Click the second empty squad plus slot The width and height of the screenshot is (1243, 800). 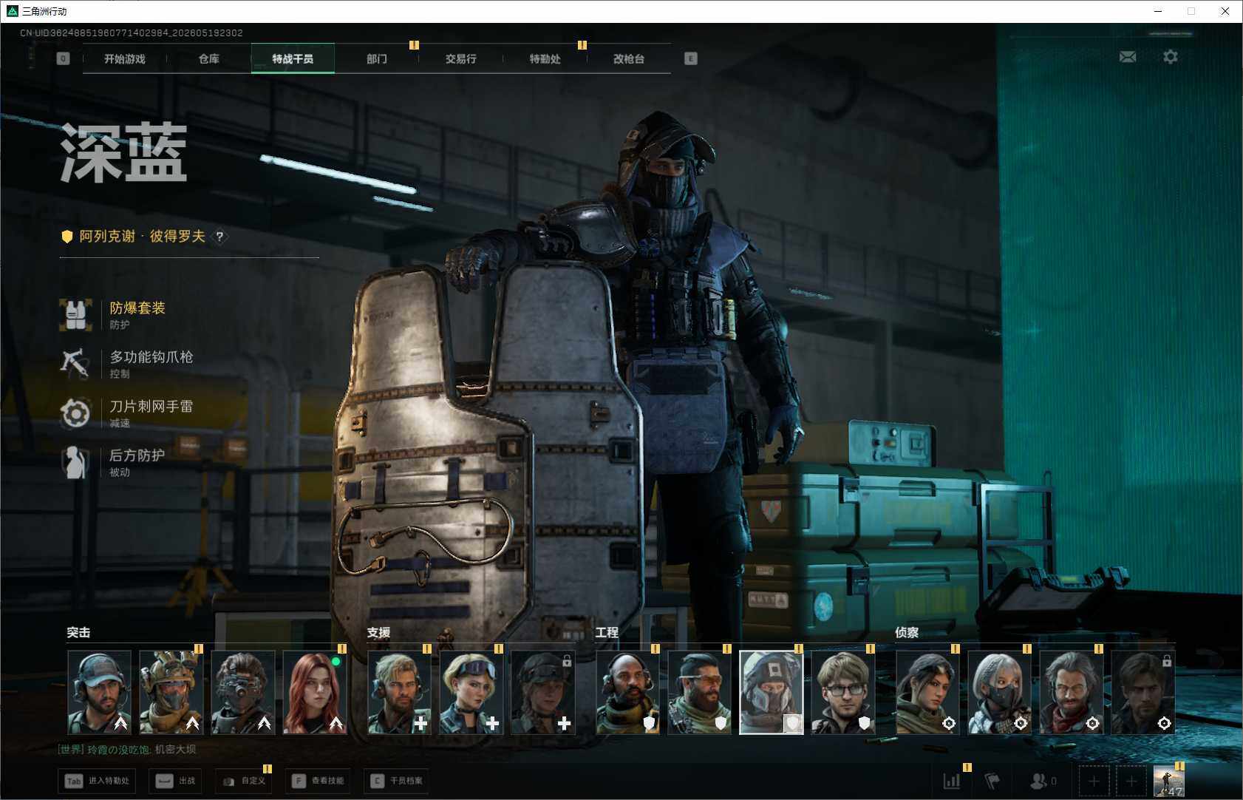point(1131,781)
